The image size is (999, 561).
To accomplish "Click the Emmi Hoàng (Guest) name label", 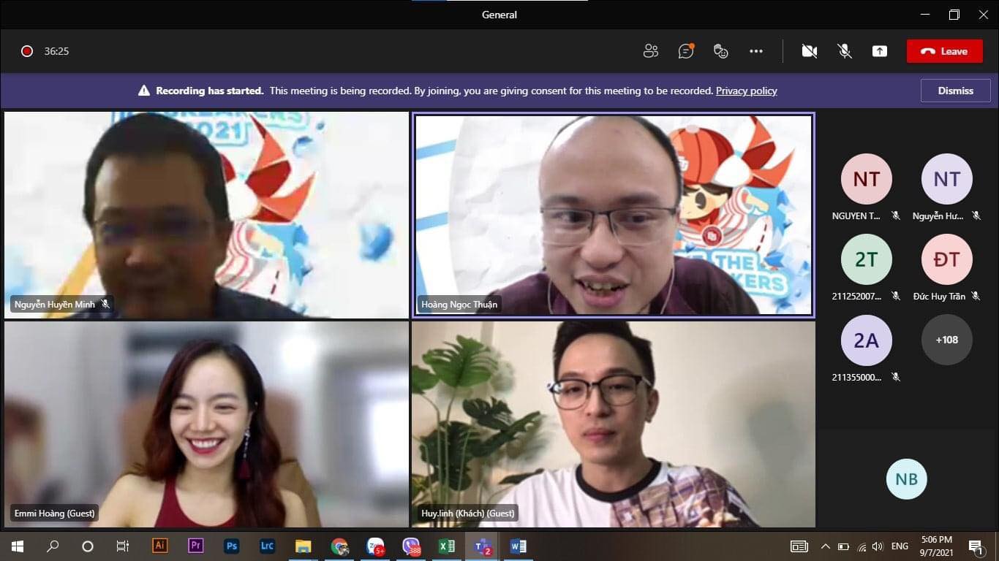I will click(54, 514).
